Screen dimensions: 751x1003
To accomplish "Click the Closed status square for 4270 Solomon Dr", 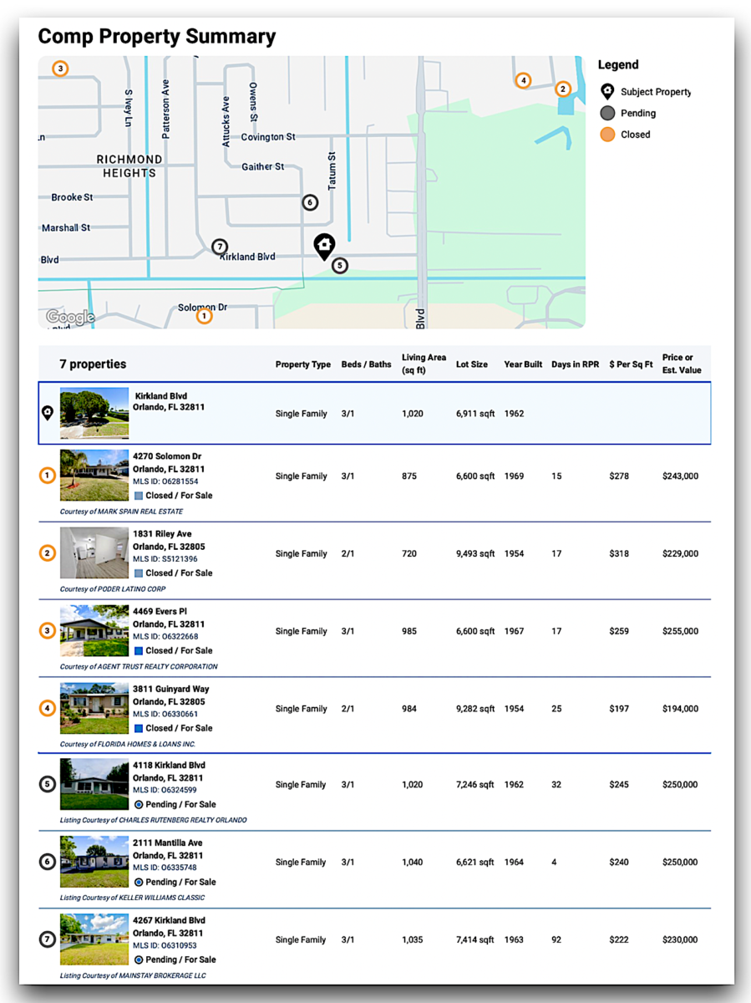I will pos(139,496).
